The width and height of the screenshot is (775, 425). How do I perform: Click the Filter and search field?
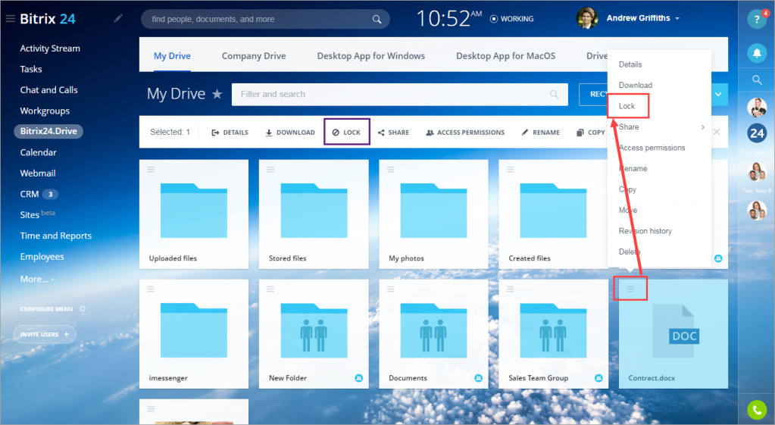(x=399, y=94)
